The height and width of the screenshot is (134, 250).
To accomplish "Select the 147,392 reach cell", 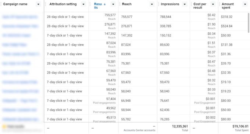I will tap(126, 36).
